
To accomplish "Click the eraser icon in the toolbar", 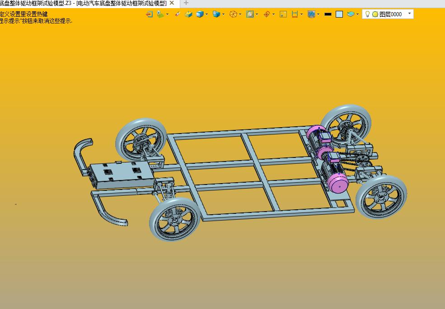I will (x=178, y=14).
